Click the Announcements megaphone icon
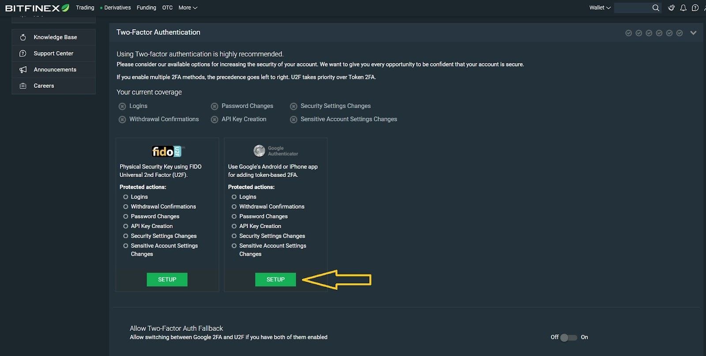706x356 pixels. coord(23,70)
